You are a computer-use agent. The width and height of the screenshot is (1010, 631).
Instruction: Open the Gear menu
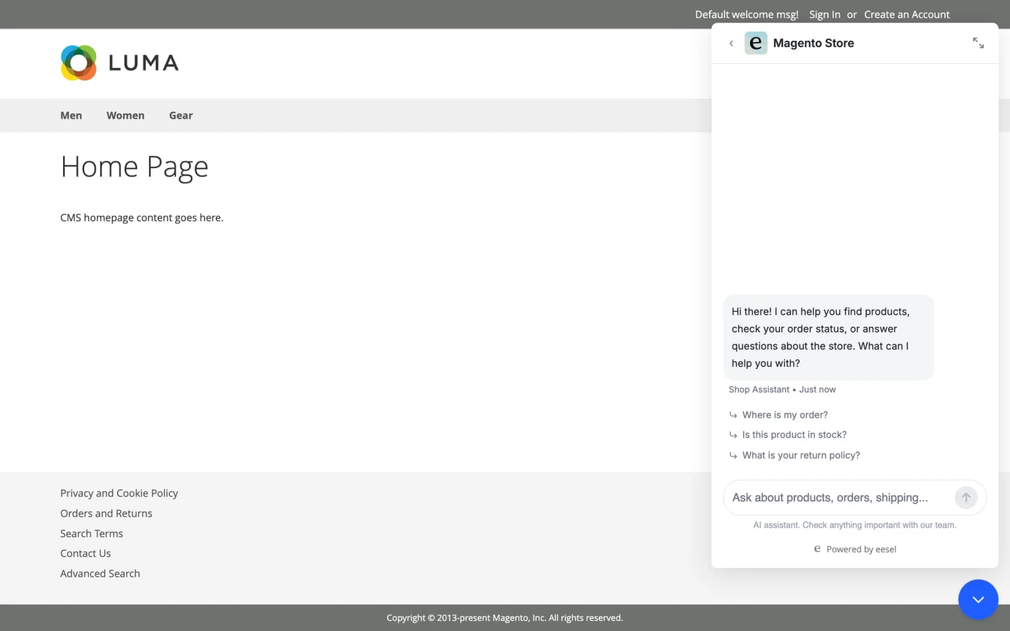coord(181,115)
